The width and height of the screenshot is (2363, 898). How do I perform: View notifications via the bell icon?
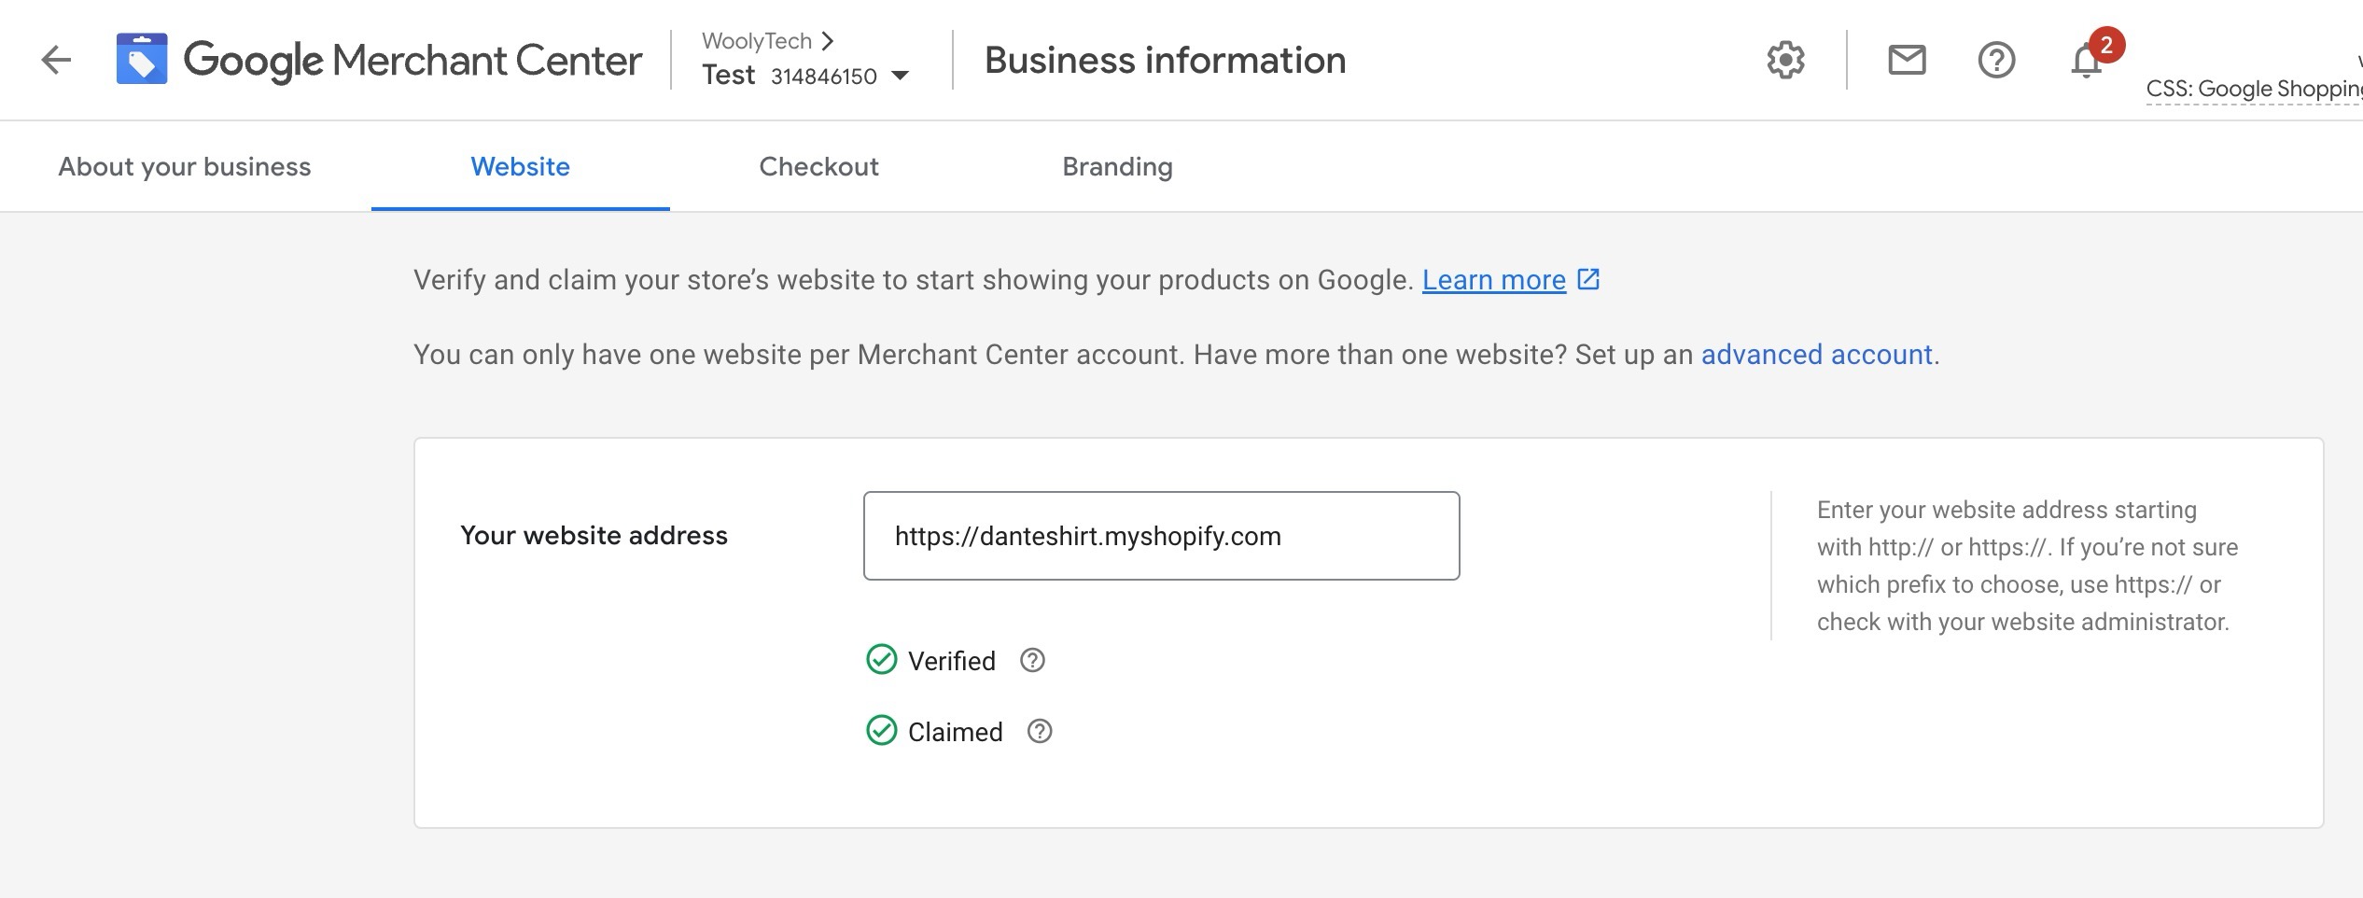[x=2086, y=62]
